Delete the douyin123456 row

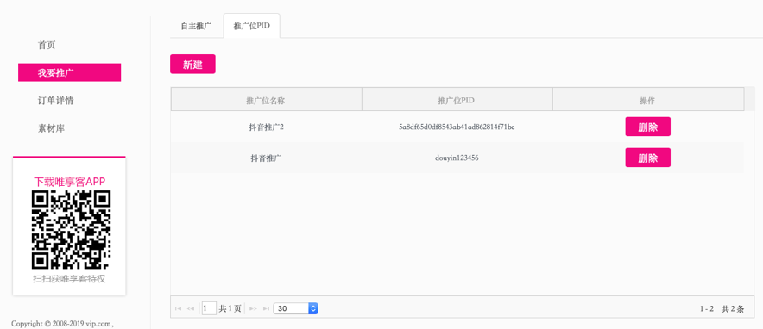pyautogui.click(x=647, y=158)
